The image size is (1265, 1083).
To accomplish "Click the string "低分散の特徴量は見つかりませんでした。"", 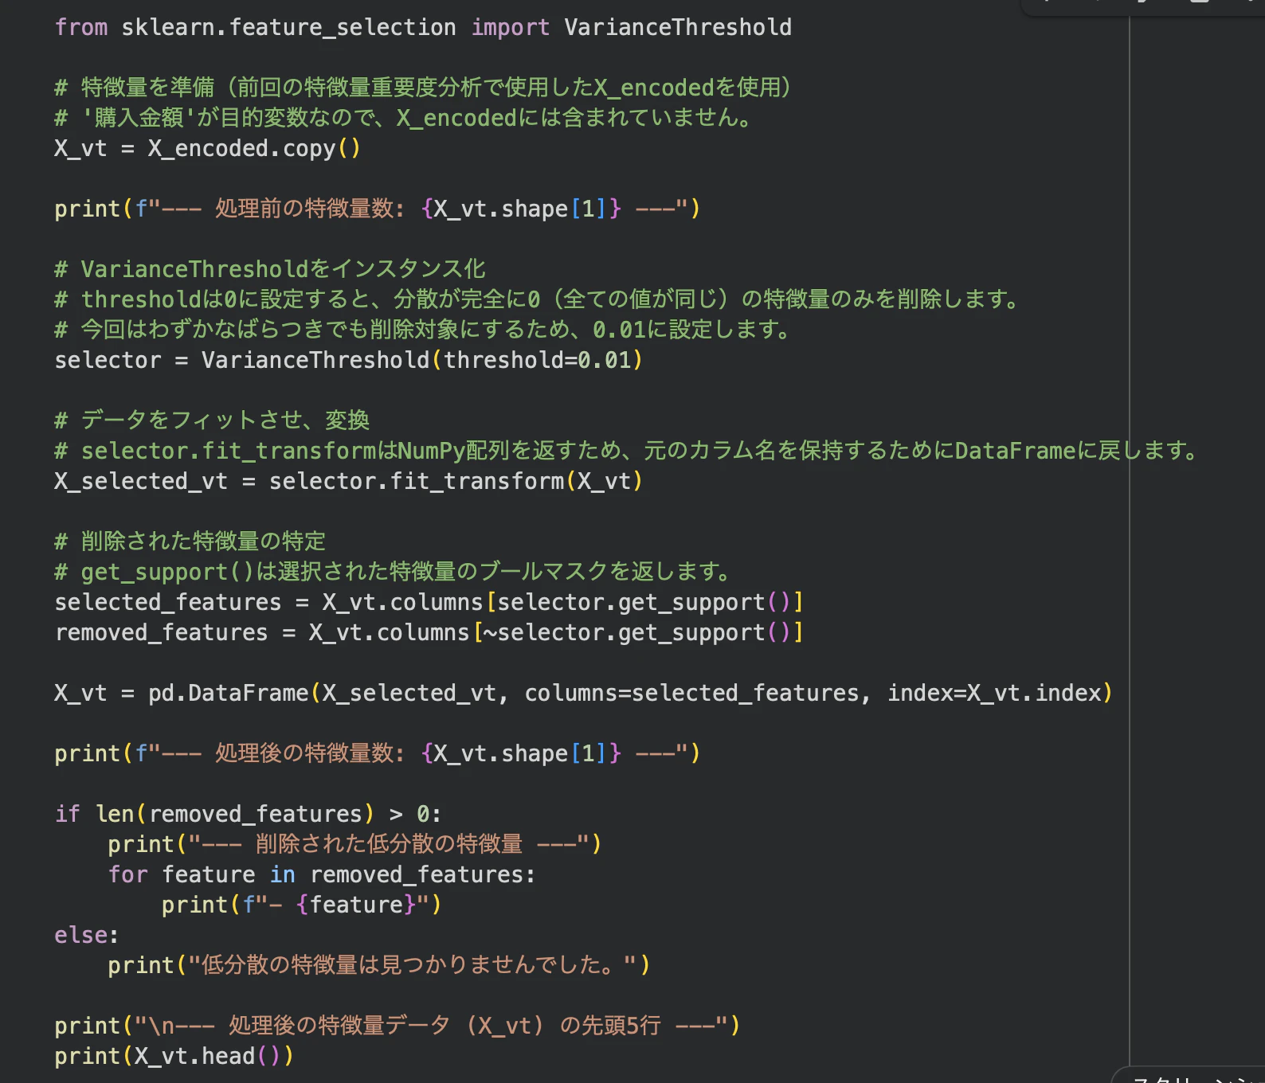I will [412, 965].
